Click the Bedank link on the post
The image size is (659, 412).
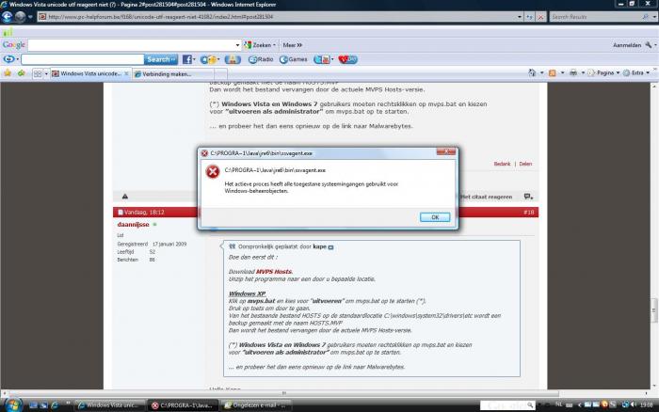point(502,164)
